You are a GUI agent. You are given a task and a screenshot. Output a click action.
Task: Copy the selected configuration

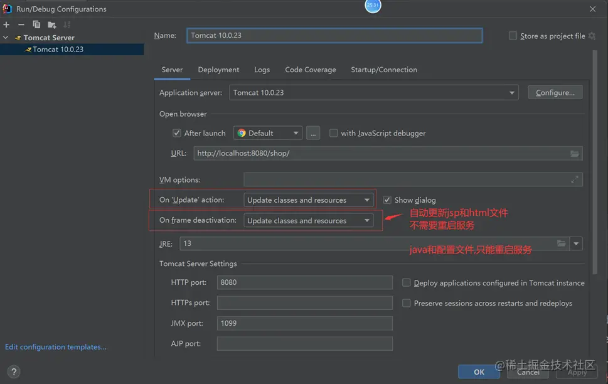tap(36, 25)
